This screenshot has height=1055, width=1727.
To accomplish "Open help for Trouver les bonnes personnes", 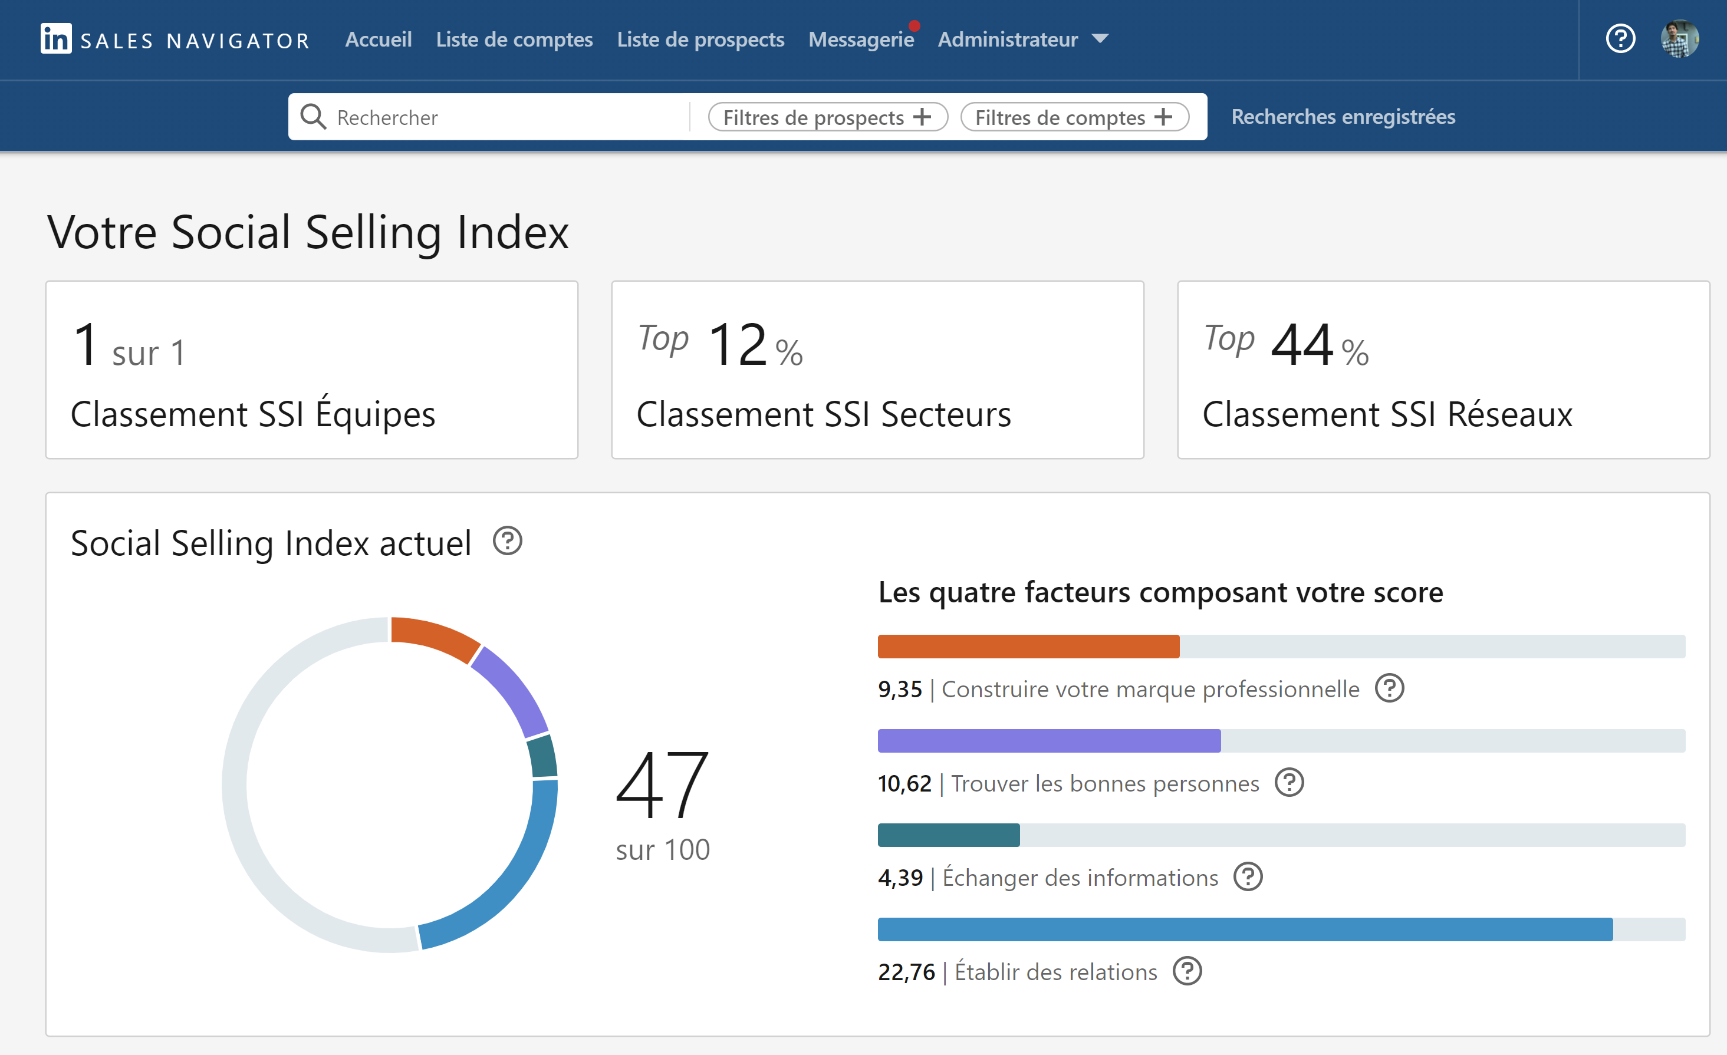I will (1289, 783).
